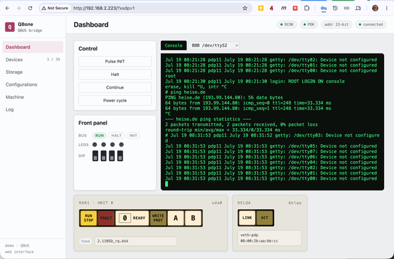The height and width of the screenshot is (259, 394).
Task: Open the Storage sidebar item
Action: (x=33, y=73)
